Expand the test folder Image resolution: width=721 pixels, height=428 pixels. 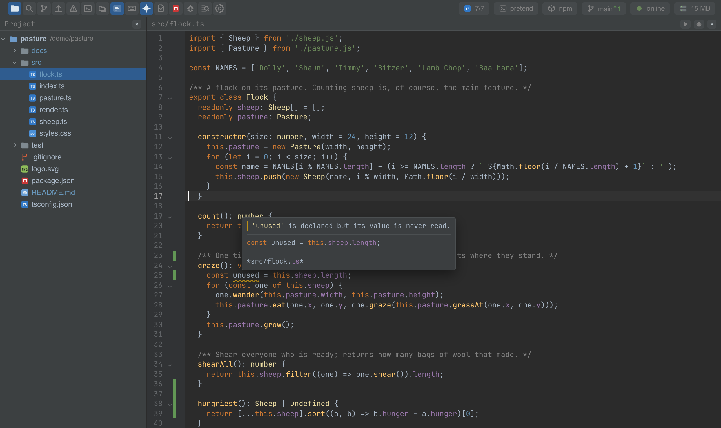[x=15, y=145]
